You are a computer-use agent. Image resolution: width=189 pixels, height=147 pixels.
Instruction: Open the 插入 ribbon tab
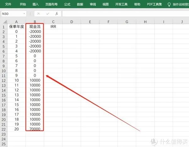[x=35, y=4]
